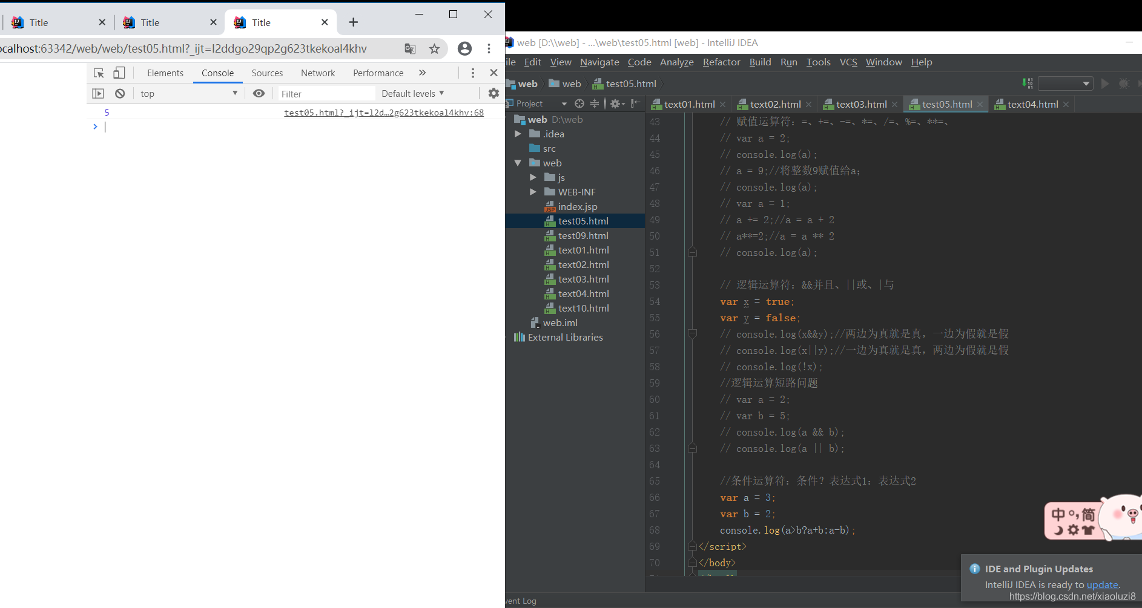Open the DevTools three-dot menu
Image resolution: width=1142 pixels, height=608 pixels.
tap(473, 73)
